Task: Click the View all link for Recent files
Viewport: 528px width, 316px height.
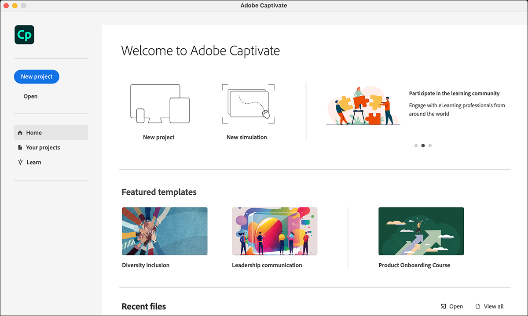Action: (x=493, y=306)
